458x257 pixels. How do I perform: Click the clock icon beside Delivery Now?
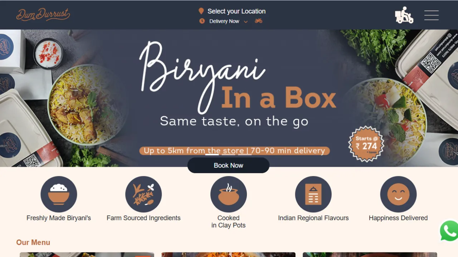(202, 21)
